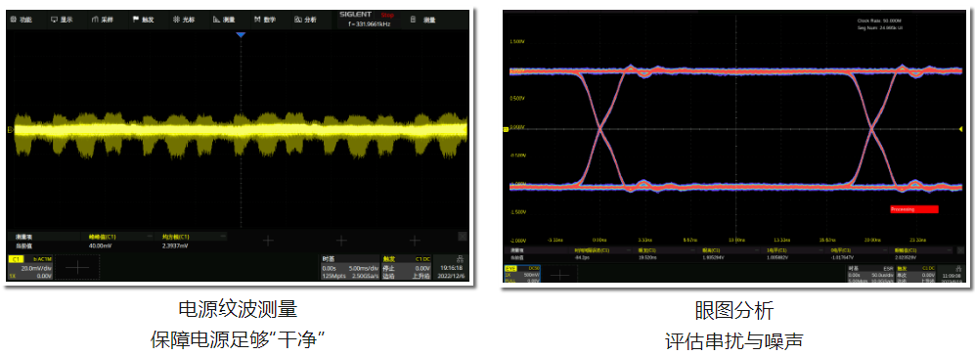Open the C1 20.0mV/div channel settings box
The image size is (975, 356).
(x=30, y=267)
